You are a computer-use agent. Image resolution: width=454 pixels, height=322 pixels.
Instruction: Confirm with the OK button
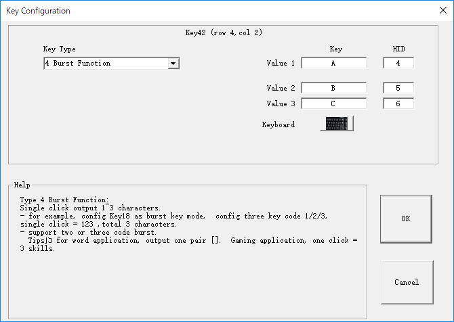coord(406,218)
